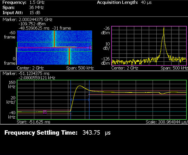Click the magenta marker box on the spectrogram
Image resolution: width=188 pixels, height=155 pixels.
(x=91, y=48)
